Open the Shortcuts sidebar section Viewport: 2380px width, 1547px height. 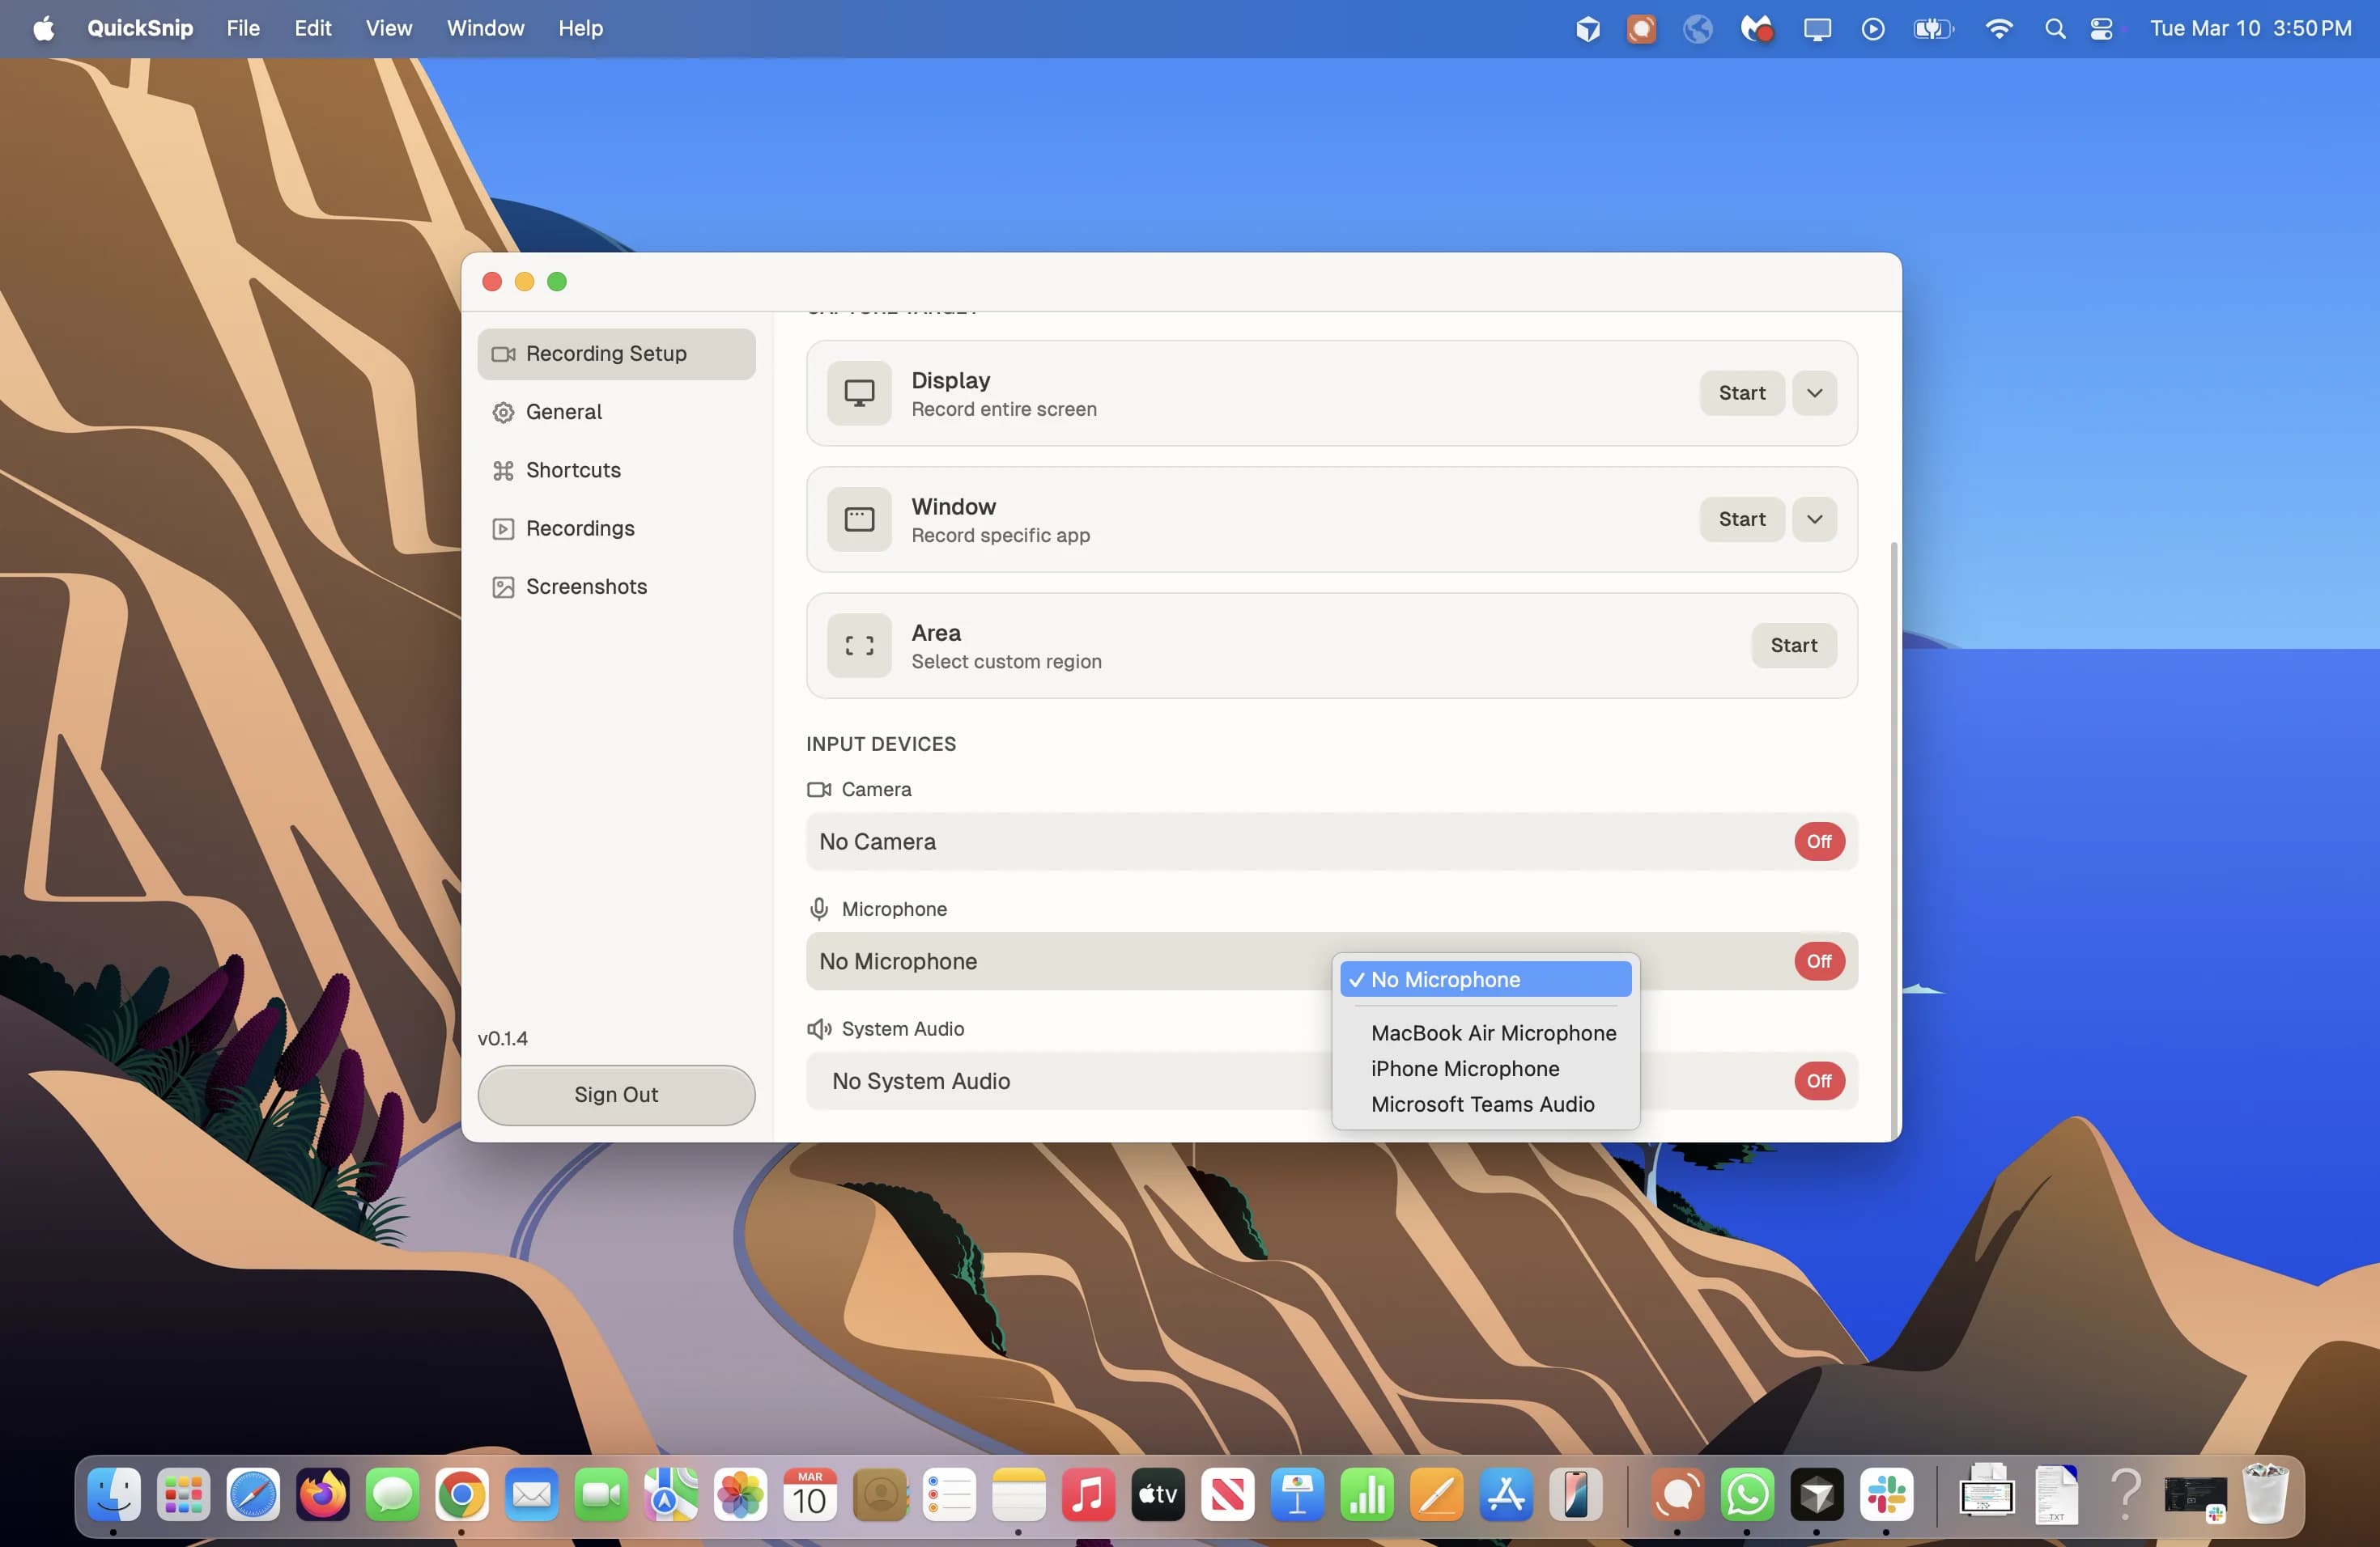coord(573,470)
